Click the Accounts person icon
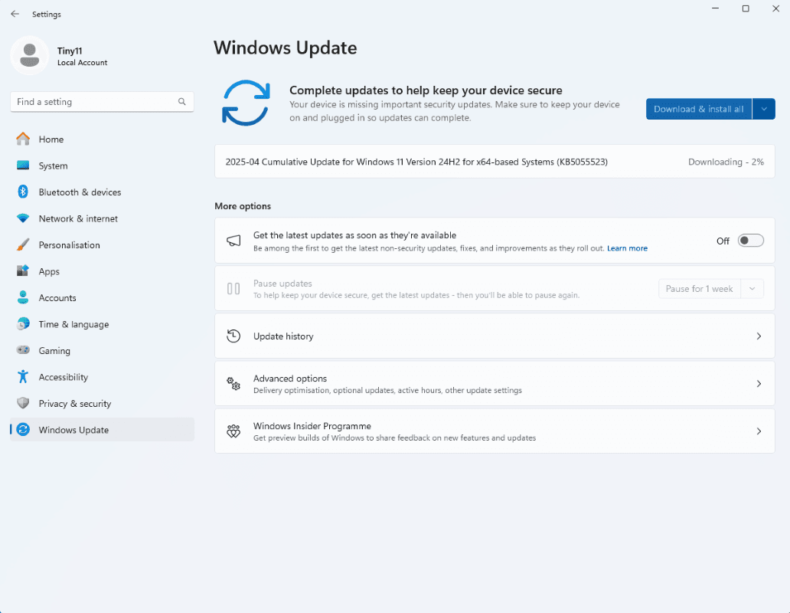 (x=23, y=297)
